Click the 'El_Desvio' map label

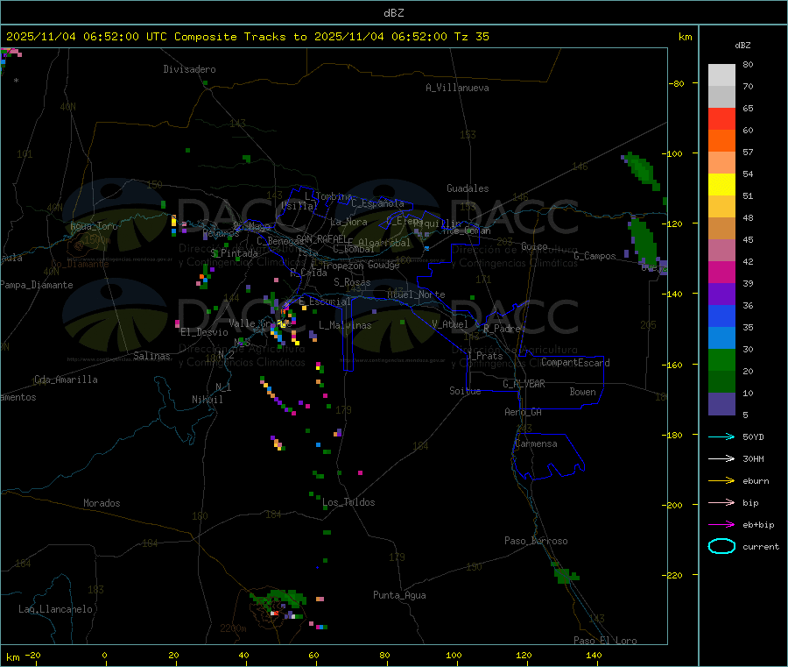(x=205, y=332)
